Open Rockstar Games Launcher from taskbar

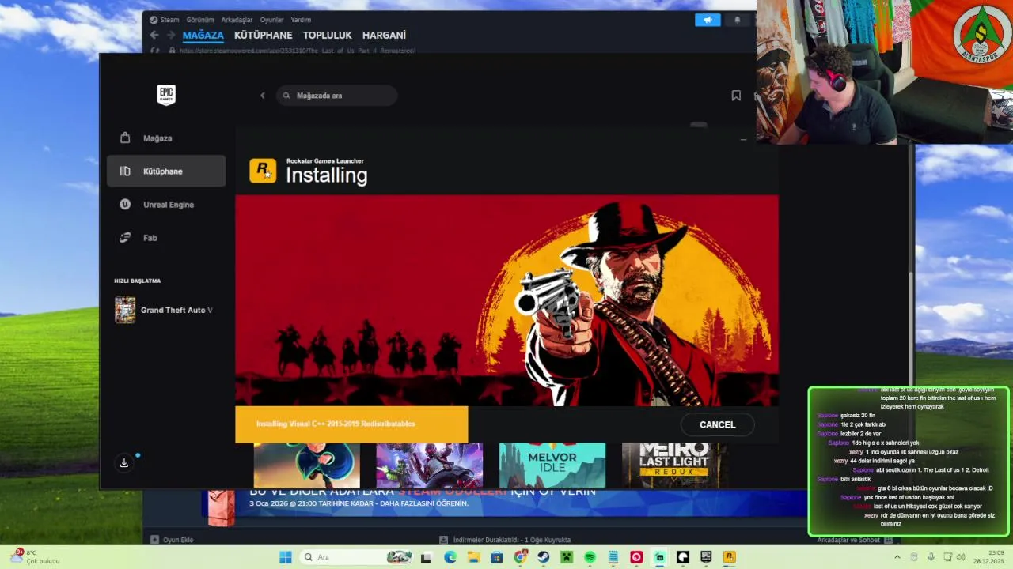729,557
